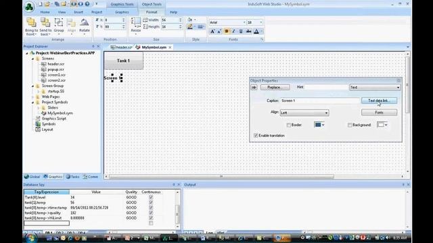Toggle Continuous checkbox for tank[0].temp->quality
The height and width of the screenshot is (243, 433).
point(151,213)
